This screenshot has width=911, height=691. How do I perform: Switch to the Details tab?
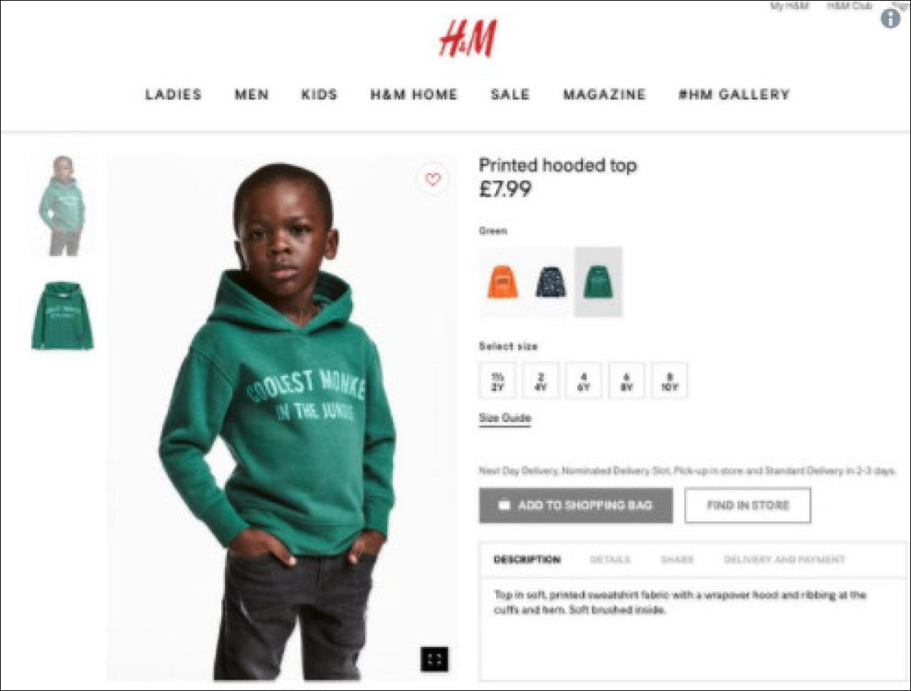click(610, 560)
